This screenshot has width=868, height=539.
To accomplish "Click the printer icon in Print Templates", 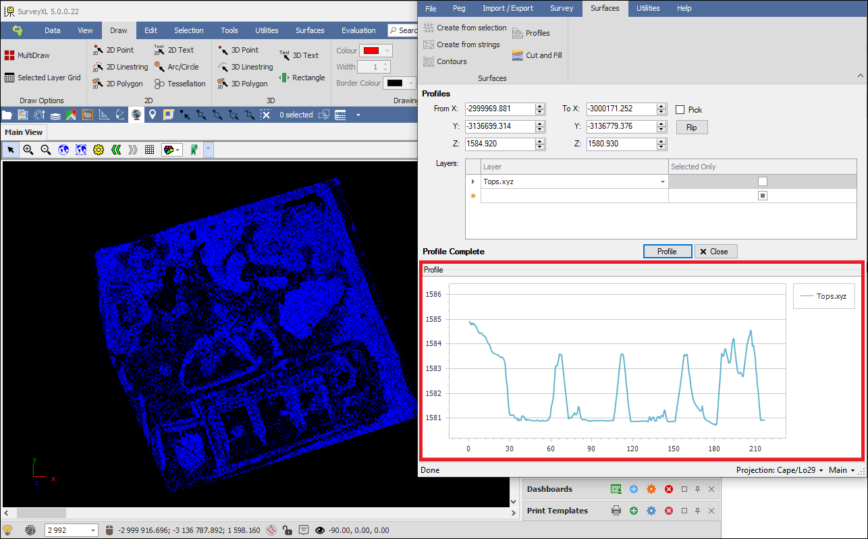I will [x=616, y=511].
